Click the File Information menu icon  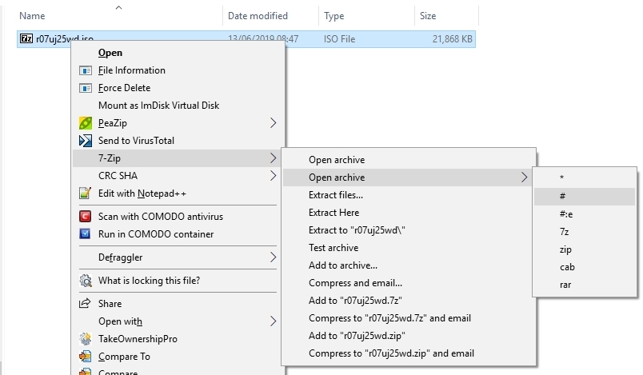(86, 70)
